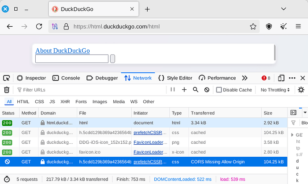Reload the current page
This screenshot has width=308, height=184.
(x=39, y=26)
